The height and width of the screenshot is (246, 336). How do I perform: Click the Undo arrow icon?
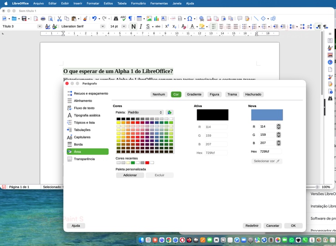[94, 19]
